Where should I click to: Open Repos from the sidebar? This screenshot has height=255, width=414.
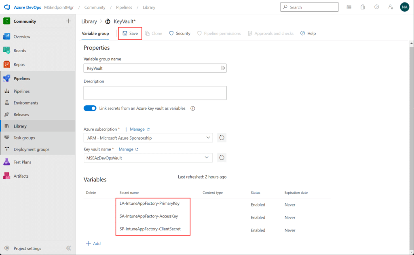(19, 64)
